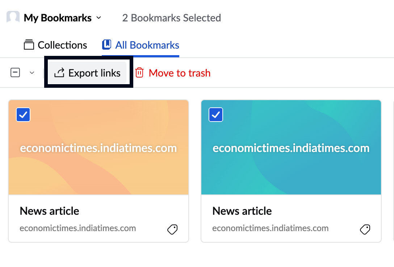Click the 2 Bookmarks Selected label
The height and width of the screenshot is (267, 394).
[171, 18]
